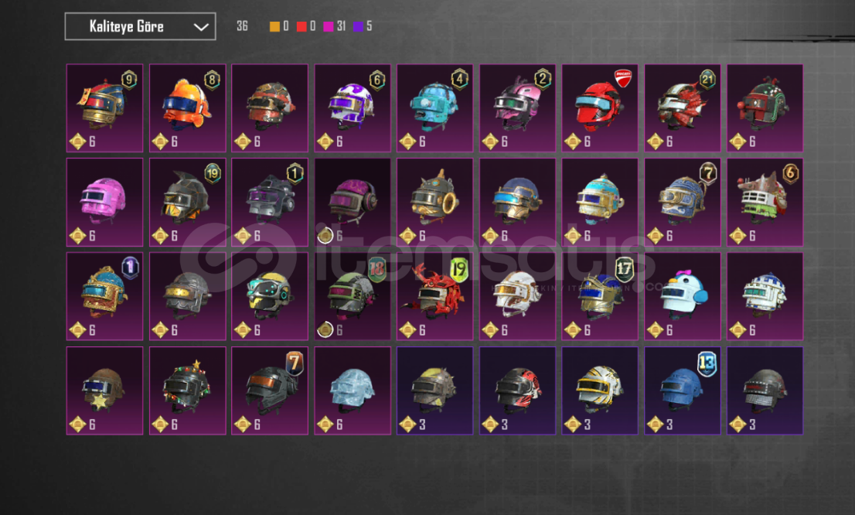The height and width of the screenshot is (515, 855).
Task: Choose the purple-white helmet with badge 6
Action: (x=353, y=108)
